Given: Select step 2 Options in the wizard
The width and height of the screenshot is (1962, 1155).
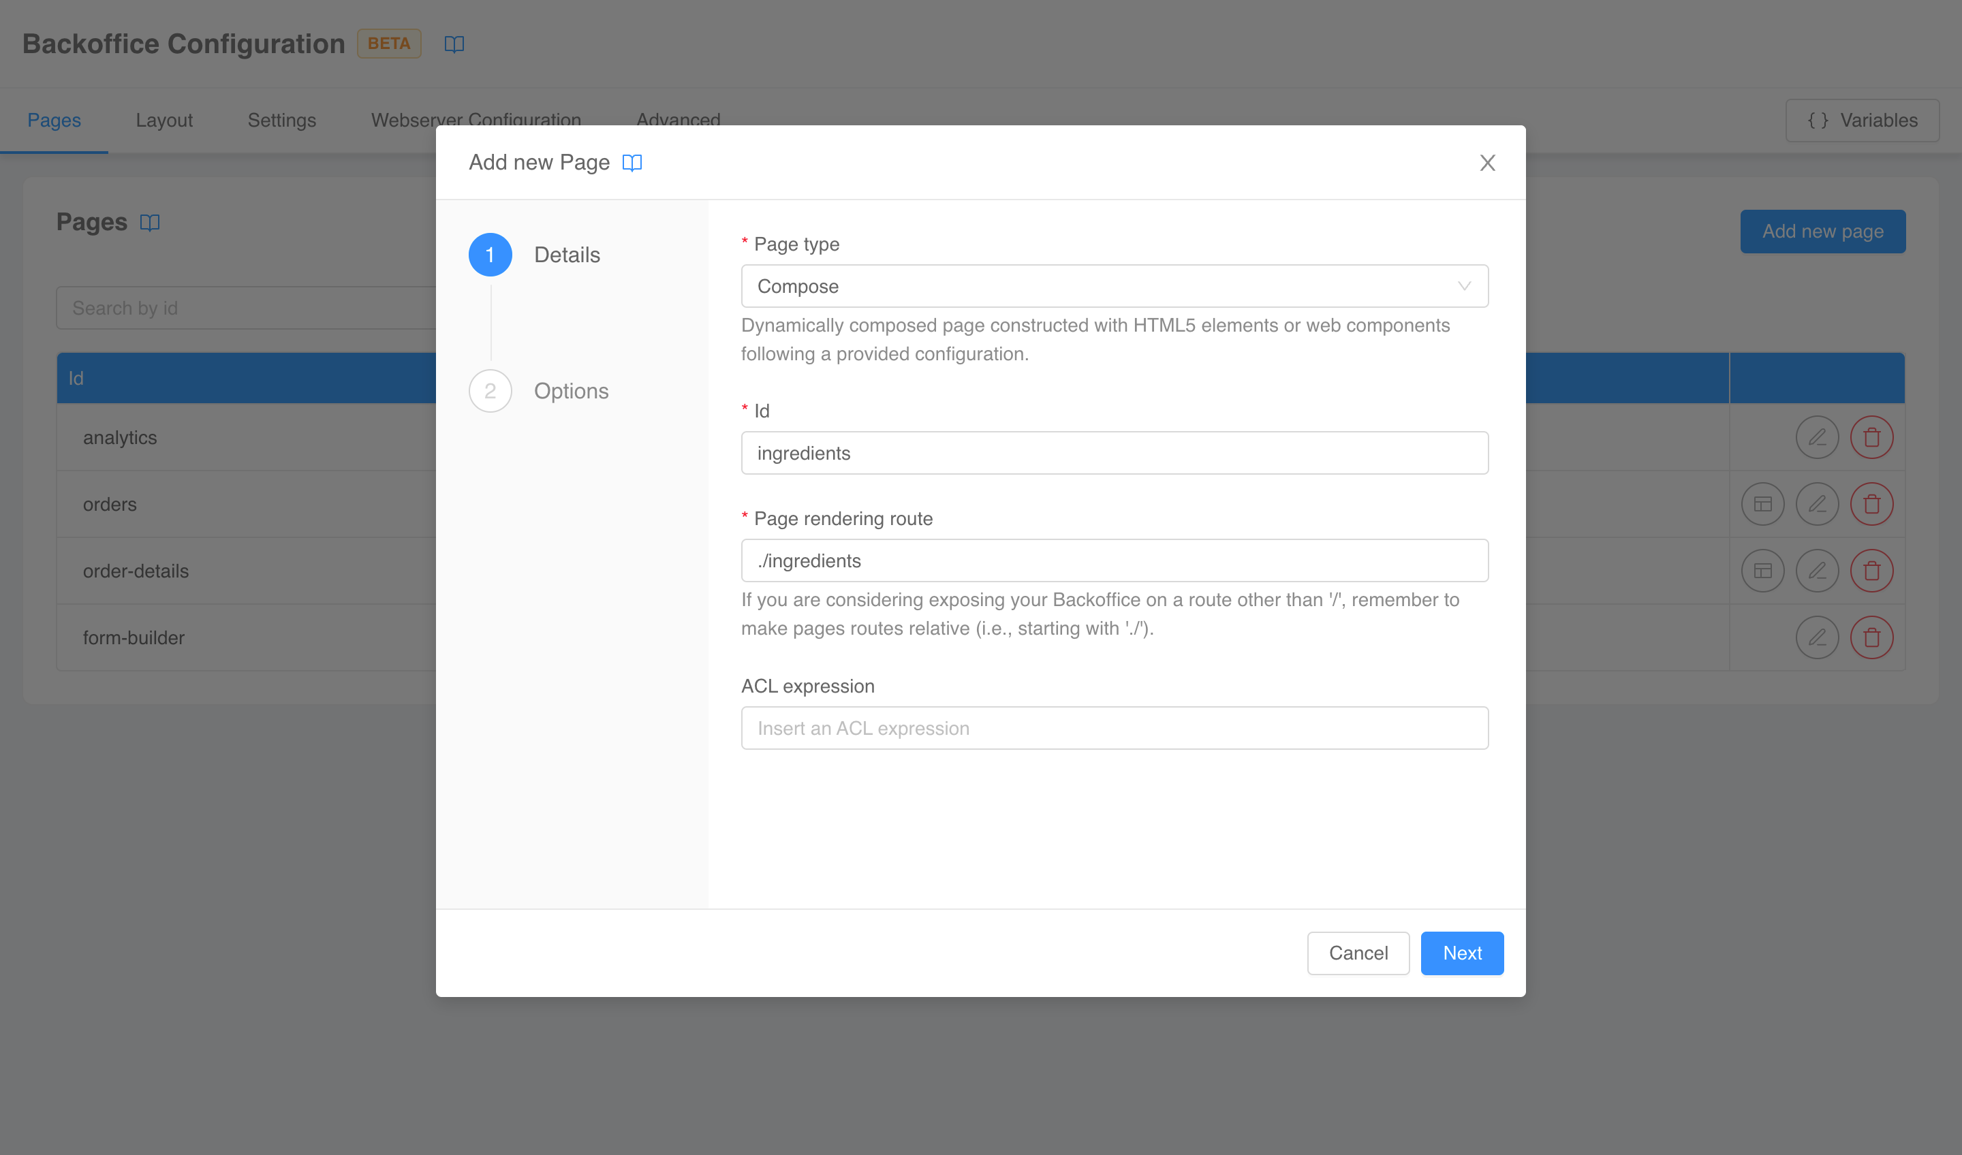Looking at the screenshot, I should click(571, 391).
